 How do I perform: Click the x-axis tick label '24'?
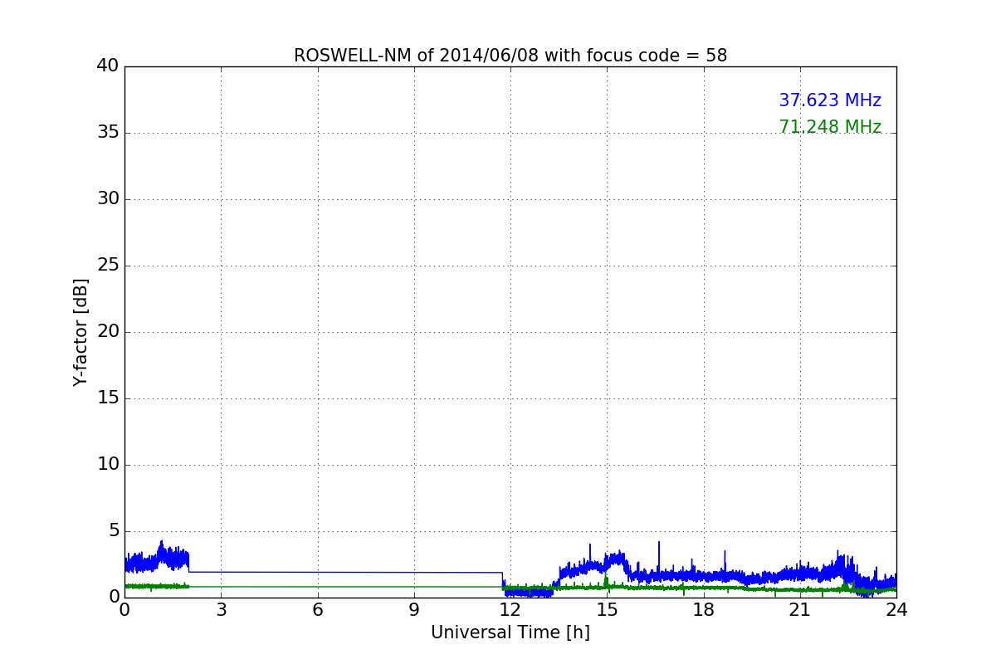click(x=896, y=610)
